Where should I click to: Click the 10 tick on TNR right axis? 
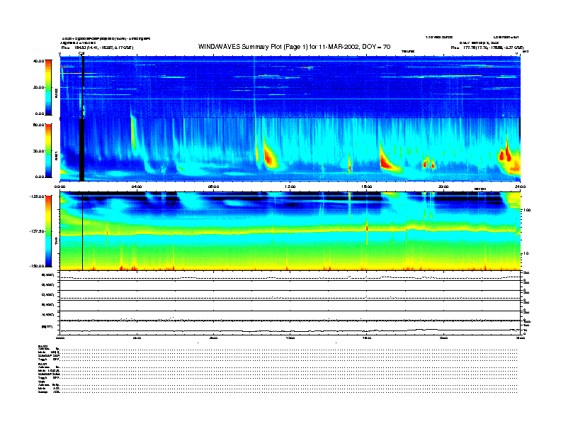pos(526,254)
